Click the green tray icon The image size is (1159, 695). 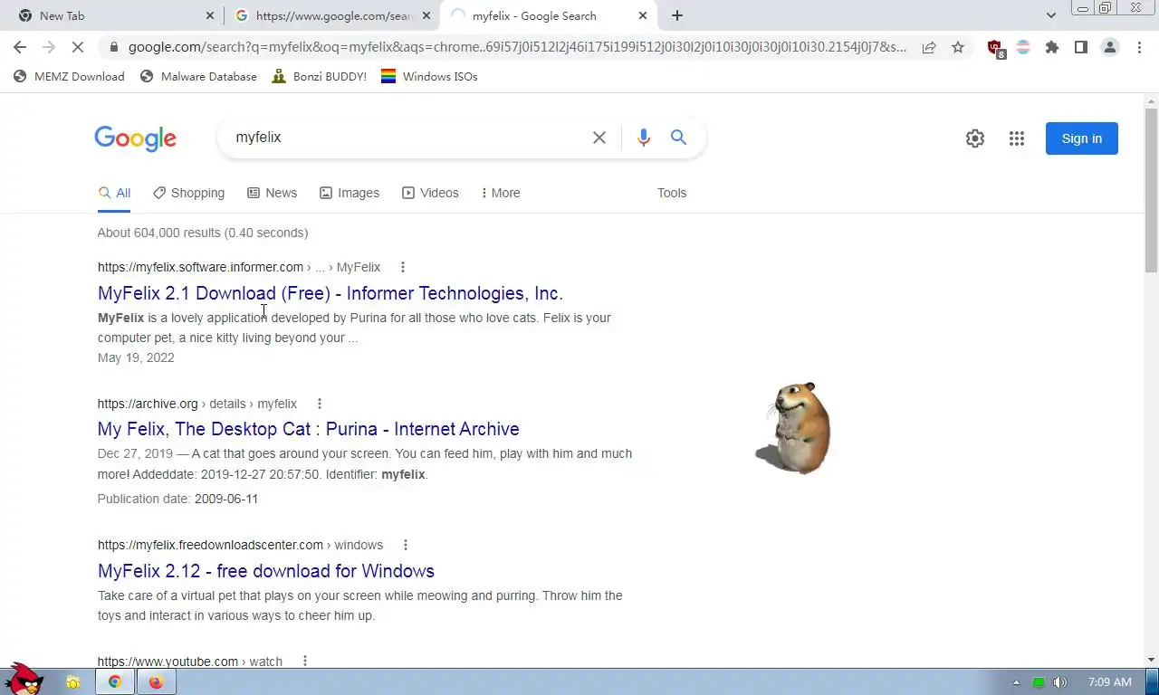[x=1039, y=682]
